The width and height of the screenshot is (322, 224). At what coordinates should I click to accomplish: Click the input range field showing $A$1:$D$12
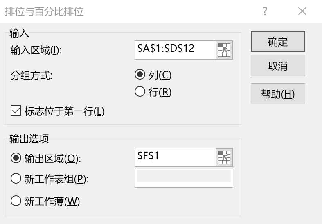click(175, 50)
